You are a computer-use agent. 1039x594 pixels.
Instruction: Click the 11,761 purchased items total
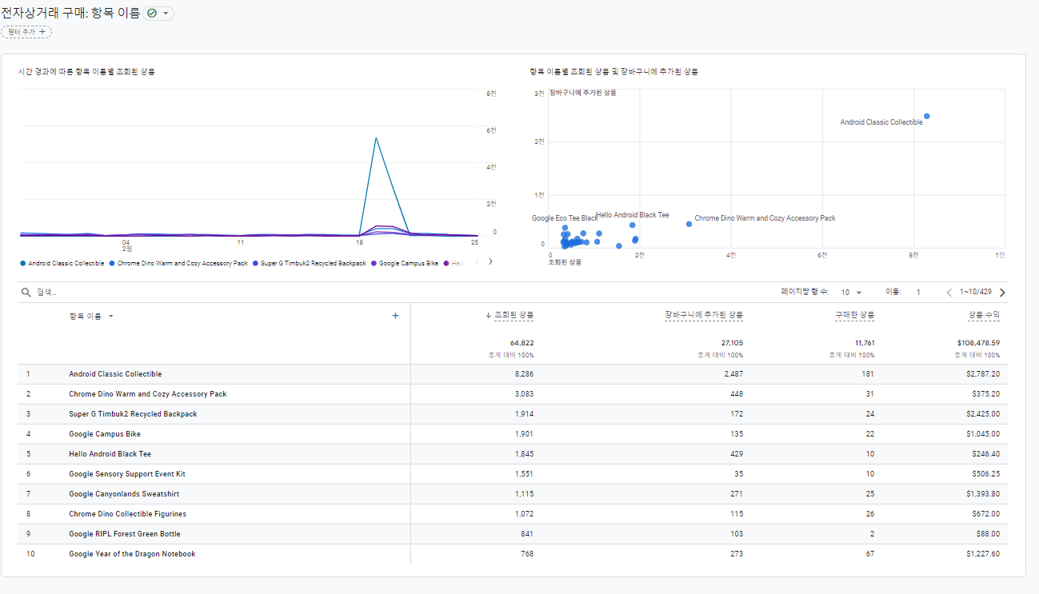coord(863,343)
